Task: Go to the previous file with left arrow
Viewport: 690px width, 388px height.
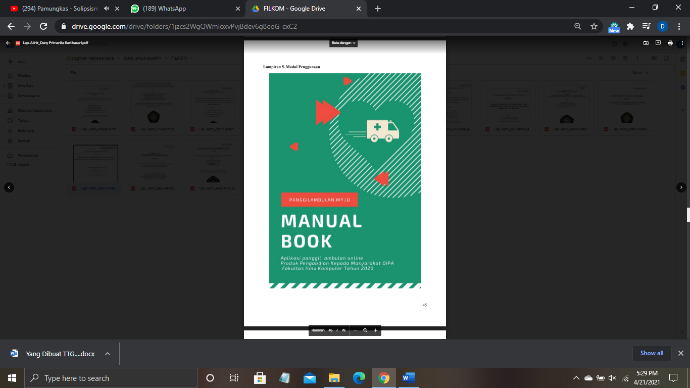Action: pos(9,187)
